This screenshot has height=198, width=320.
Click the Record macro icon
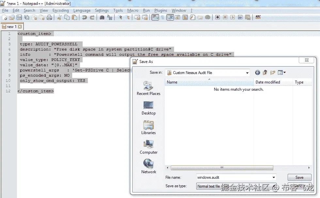click(217, 18)
